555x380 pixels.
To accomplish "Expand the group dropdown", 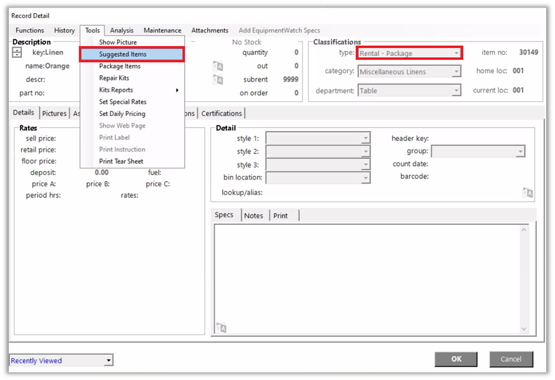I will coord(520,151).
